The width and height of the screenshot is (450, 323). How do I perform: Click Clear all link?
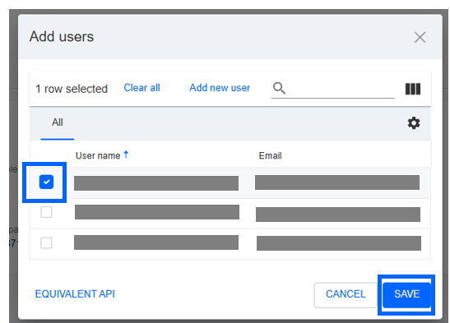tap(141, 88)
